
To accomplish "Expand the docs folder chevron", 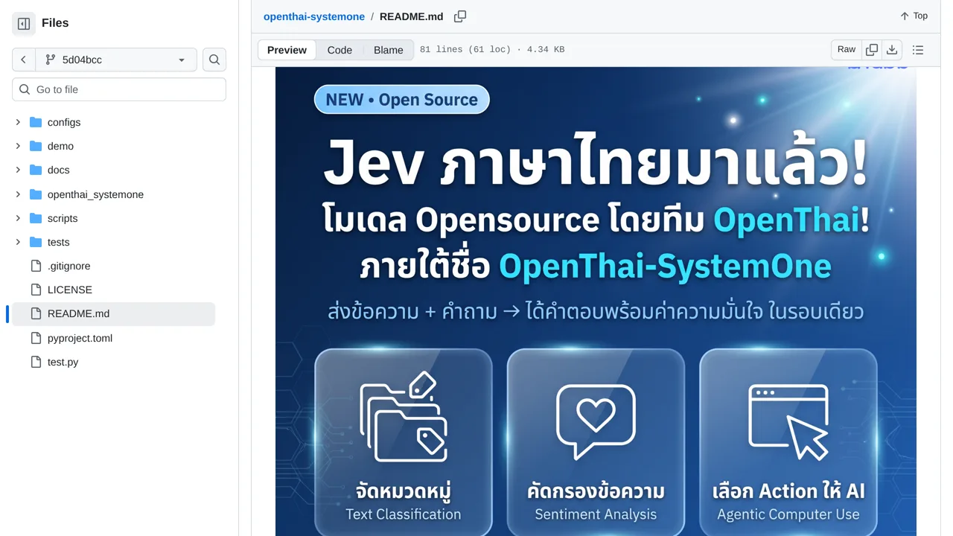I will click(x=18, y=170).
